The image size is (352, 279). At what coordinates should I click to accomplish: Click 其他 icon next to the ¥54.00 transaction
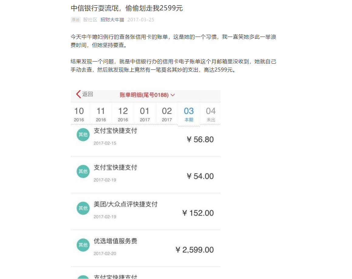[83, 171]
